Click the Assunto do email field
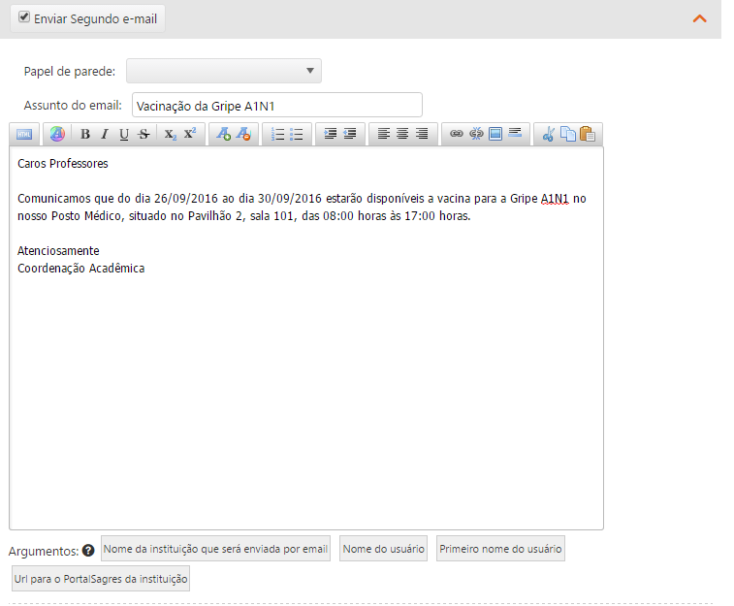The width and height of the screenshot is (734, 606). tap(276, 105)
